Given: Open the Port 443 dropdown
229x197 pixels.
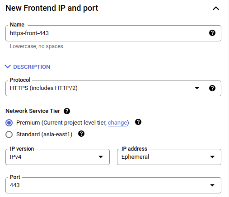Looking at the screenshot, I should (113, 185).
